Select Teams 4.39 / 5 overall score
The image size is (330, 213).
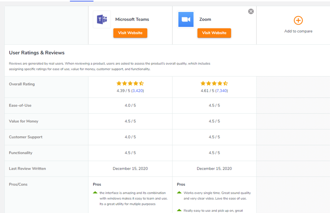123,91
